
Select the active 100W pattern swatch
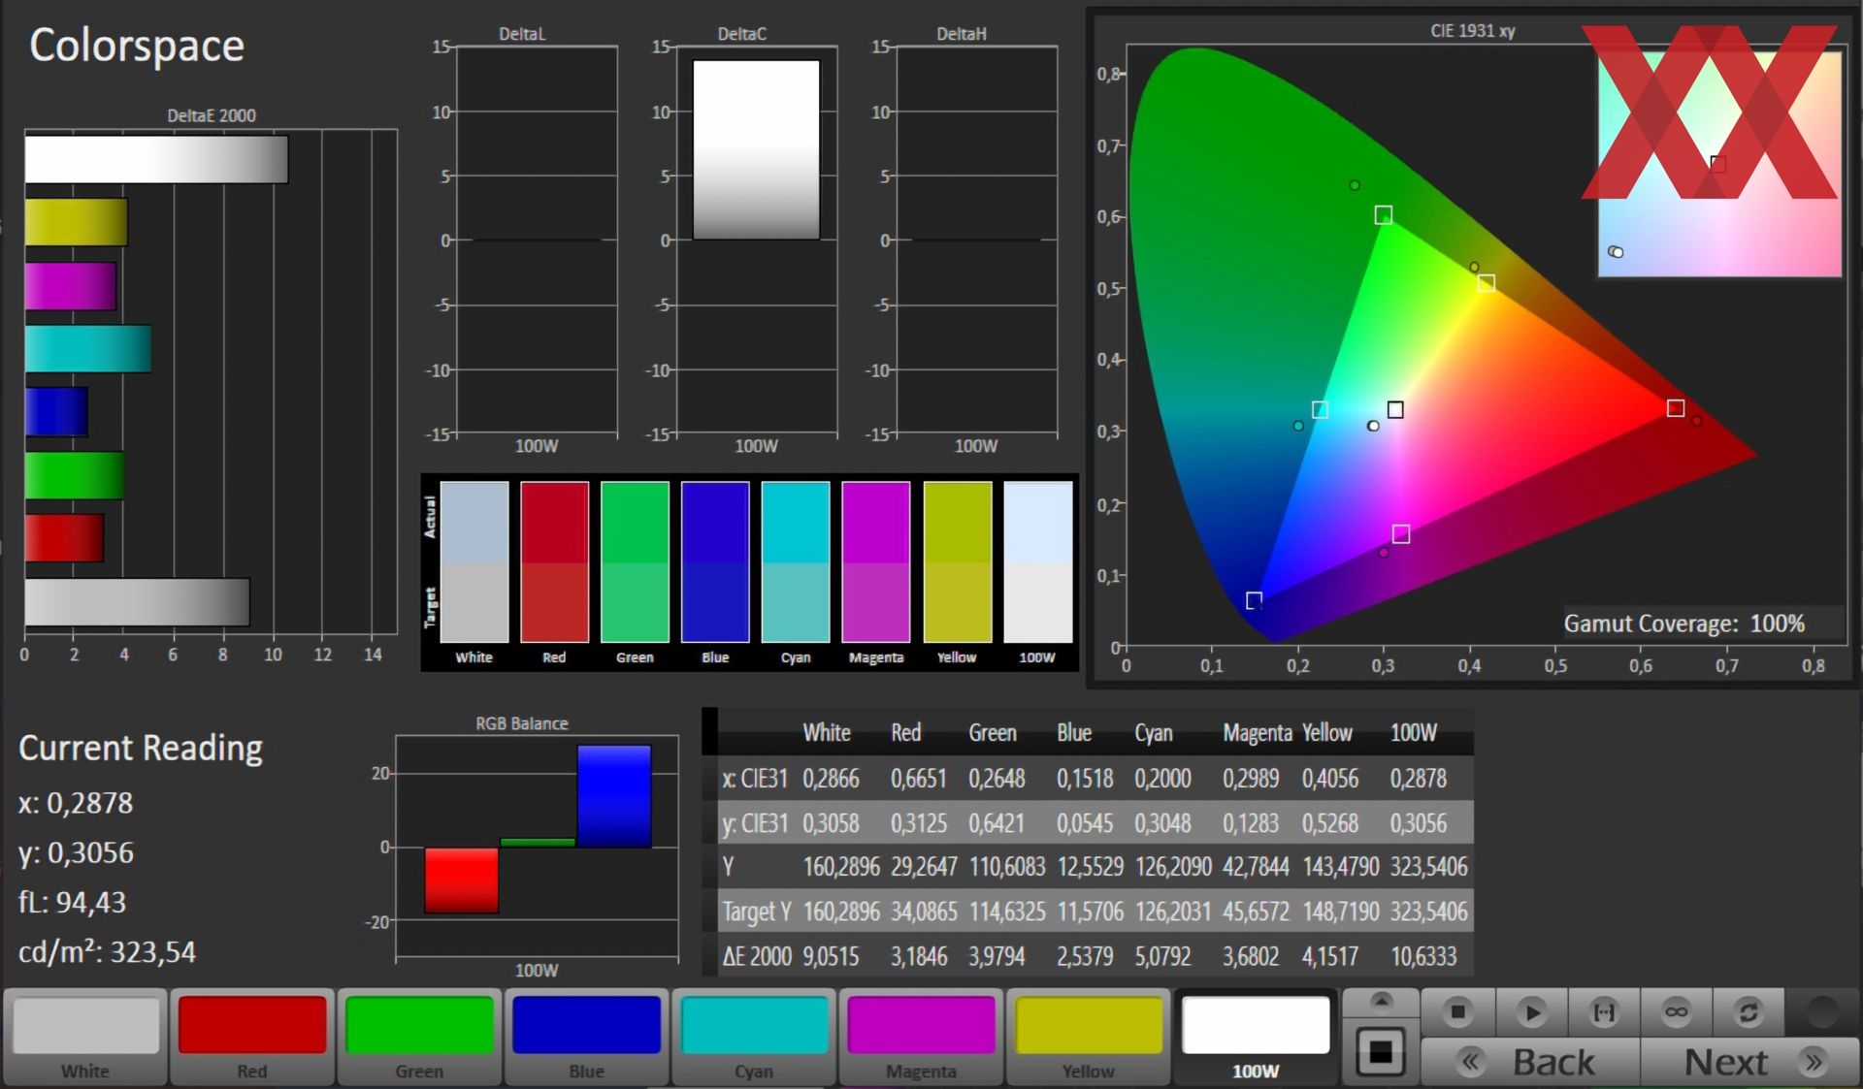(x=1256, y=1036)
